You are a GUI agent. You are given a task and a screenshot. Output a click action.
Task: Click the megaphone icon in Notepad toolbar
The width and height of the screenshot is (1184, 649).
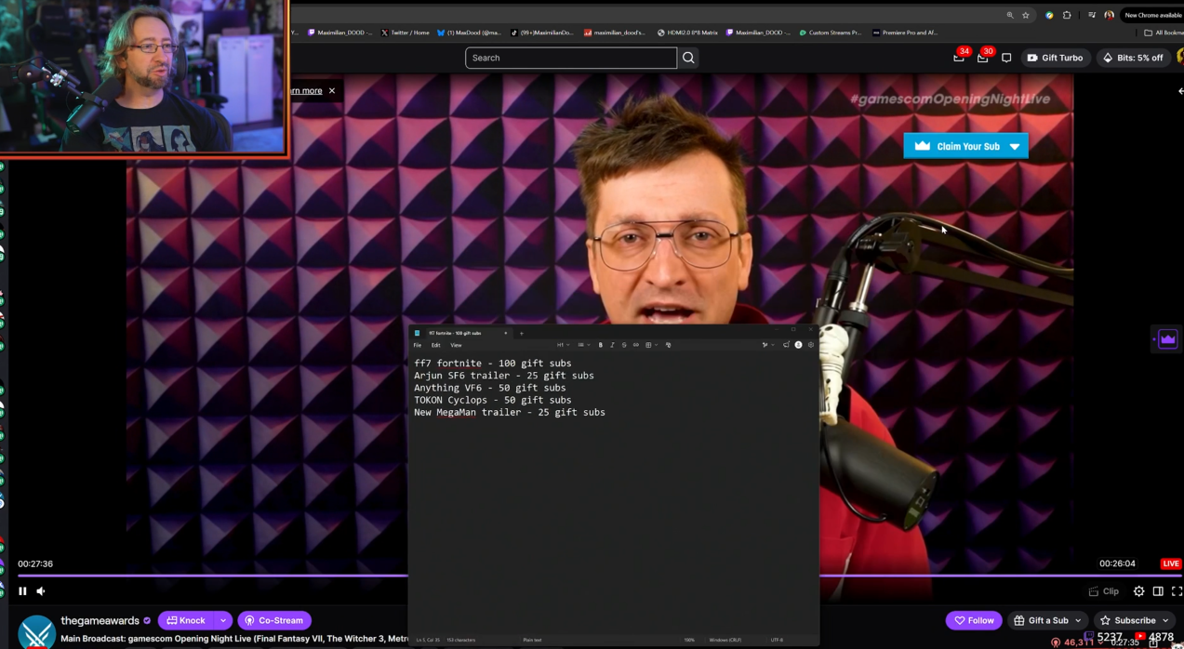[x=786, y=345]
